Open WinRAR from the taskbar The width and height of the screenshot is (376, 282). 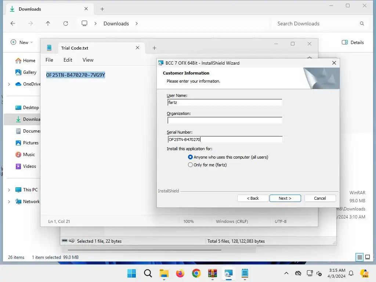click(x=213, y=273)
